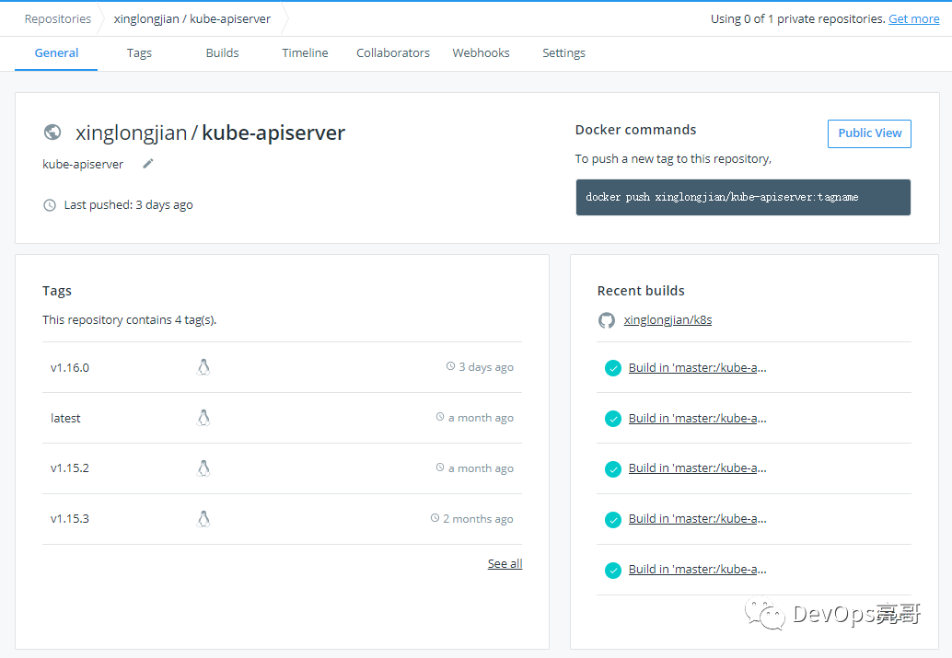The image size is (952, 658).
Task: Follow the Get more link
Action: tap(913, 18)
